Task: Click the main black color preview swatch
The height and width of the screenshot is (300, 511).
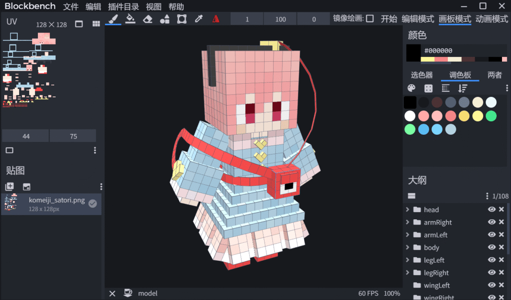Action: coord(413,53)
